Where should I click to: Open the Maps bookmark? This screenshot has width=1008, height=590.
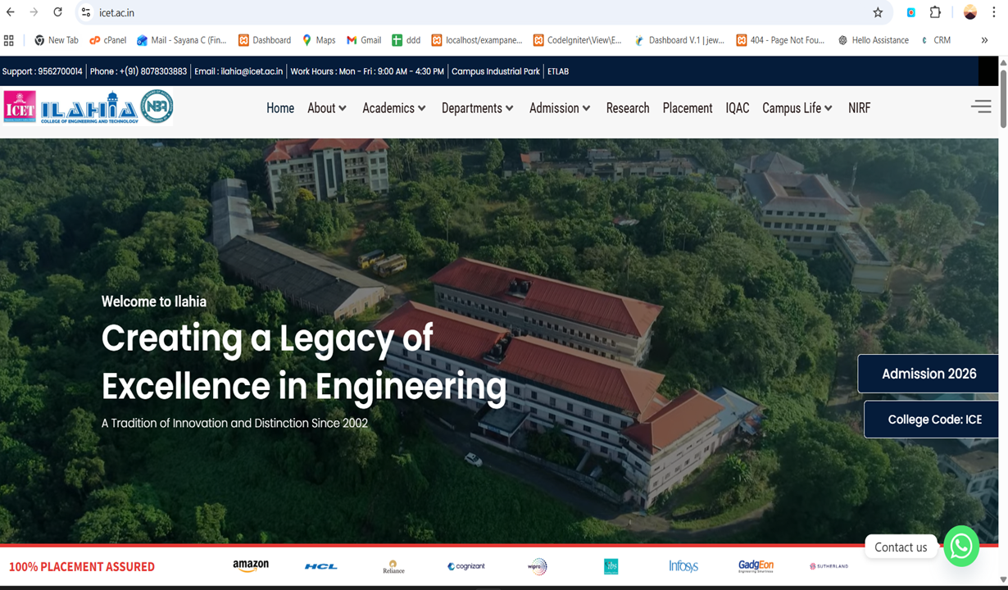(318, 39)
